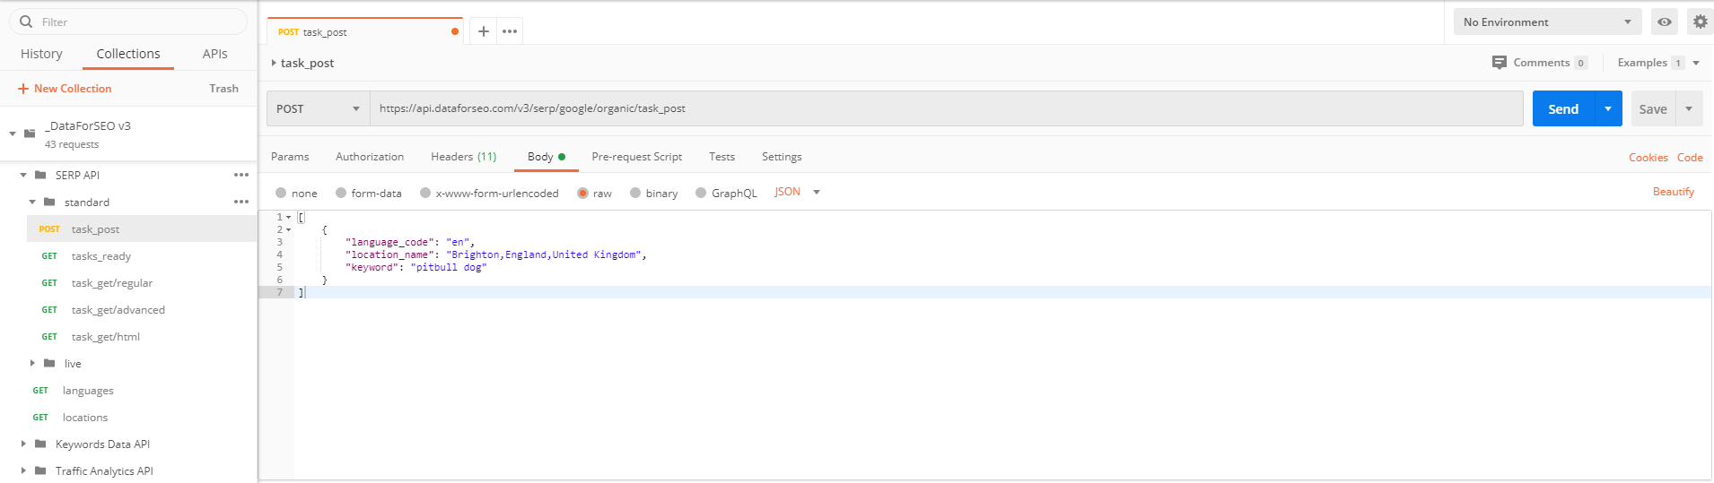Image resolution: width=1714 pixels, height=483 pixels.
Task: Click the Save button
Action: click(1653, 108)
